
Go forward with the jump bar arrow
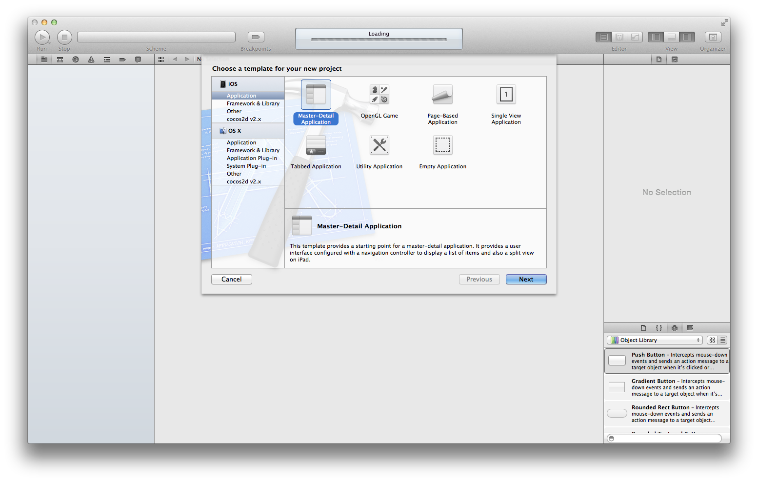[187, 60]
